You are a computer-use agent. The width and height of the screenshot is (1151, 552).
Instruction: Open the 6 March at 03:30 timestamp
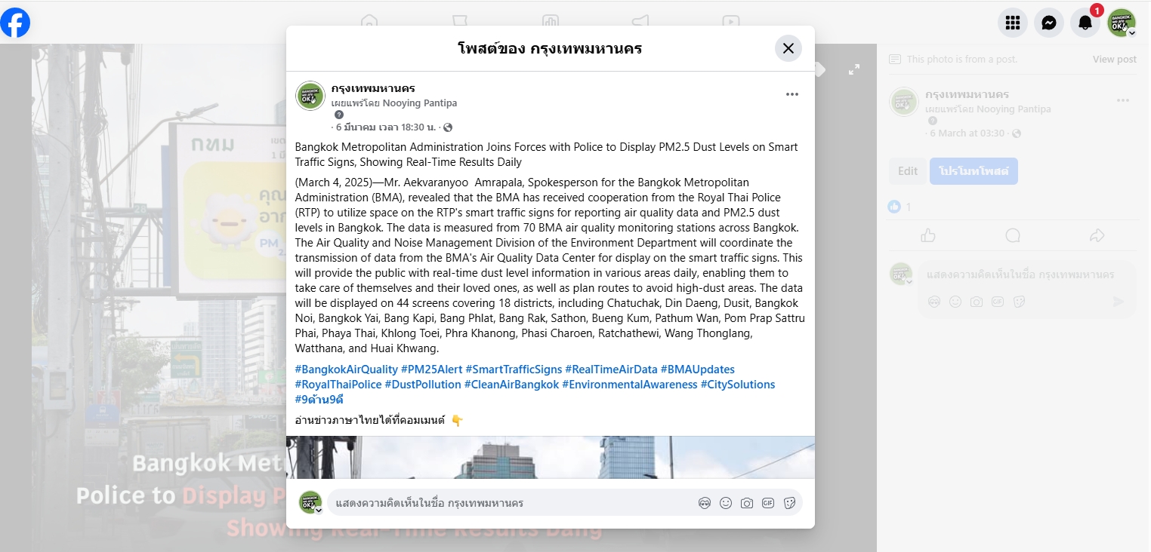967,133
